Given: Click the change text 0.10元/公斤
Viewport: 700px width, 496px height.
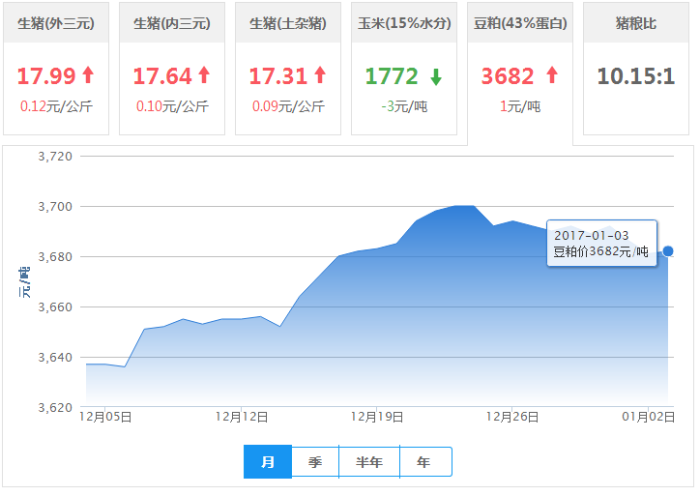Looking at the screenshot, I should pyautogui.click(x=172, y=106).
